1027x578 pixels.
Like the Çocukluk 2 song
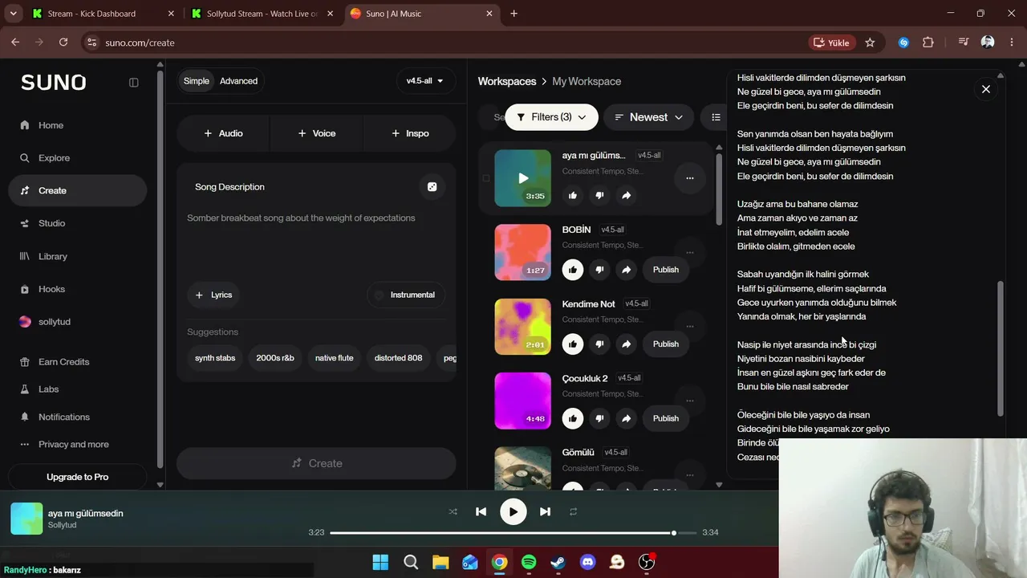click(572, 418)
